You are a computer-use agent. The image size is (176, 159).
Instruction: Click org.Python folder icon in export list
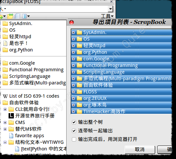pos(79,52)
